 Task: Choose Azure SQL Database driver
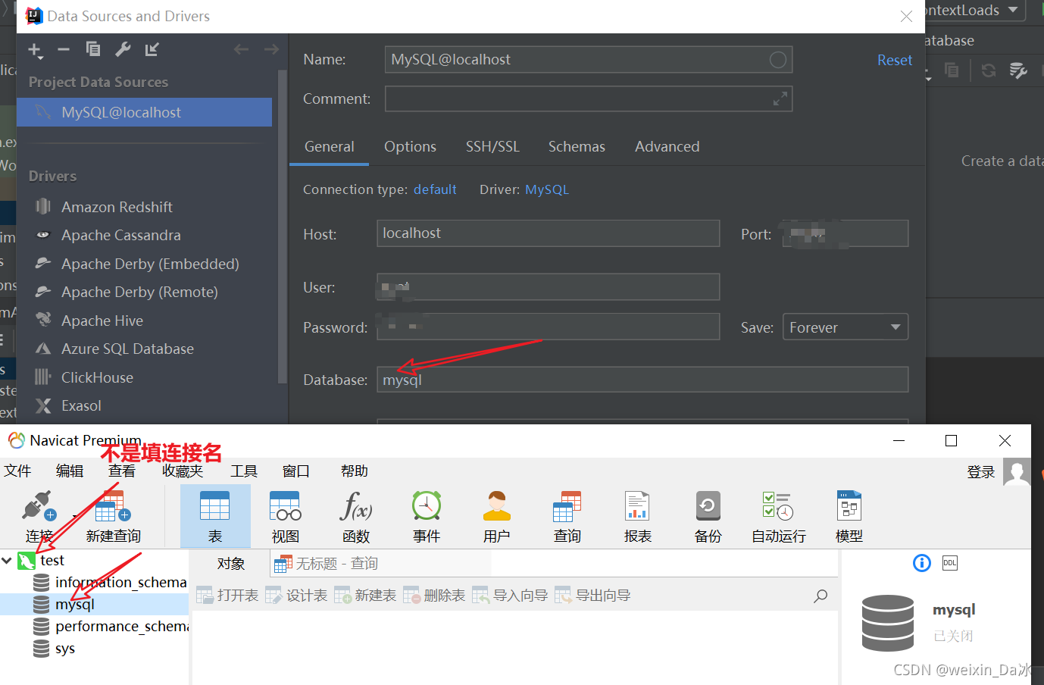pos(127,349)
